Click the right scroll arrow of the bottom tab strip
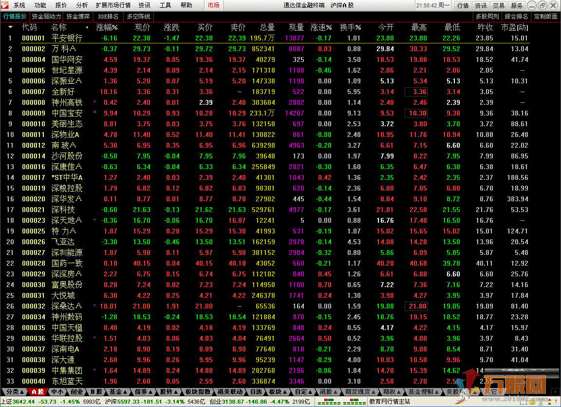This screenshot has height=407, width=561. click(556, 391)
